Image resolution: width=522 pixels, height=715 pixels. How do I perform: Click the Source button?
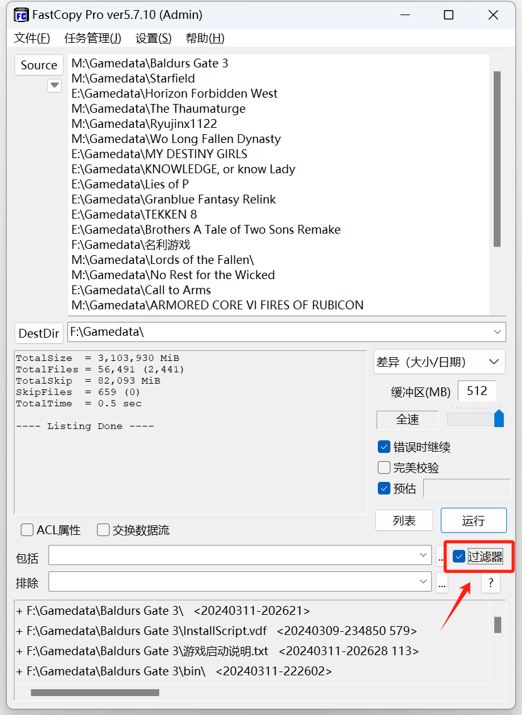click(x=39, y=66)
